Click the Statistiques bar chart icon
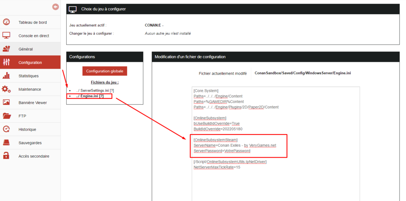Screen dimensions: 406x201 [x=6, y=76]
